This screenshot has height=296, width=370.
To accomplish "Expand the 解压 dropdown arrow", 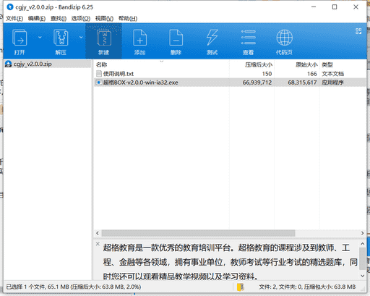I will pos(81,38).
